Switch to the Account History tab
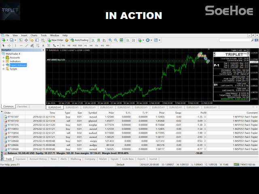 click(x=38, y=159)
